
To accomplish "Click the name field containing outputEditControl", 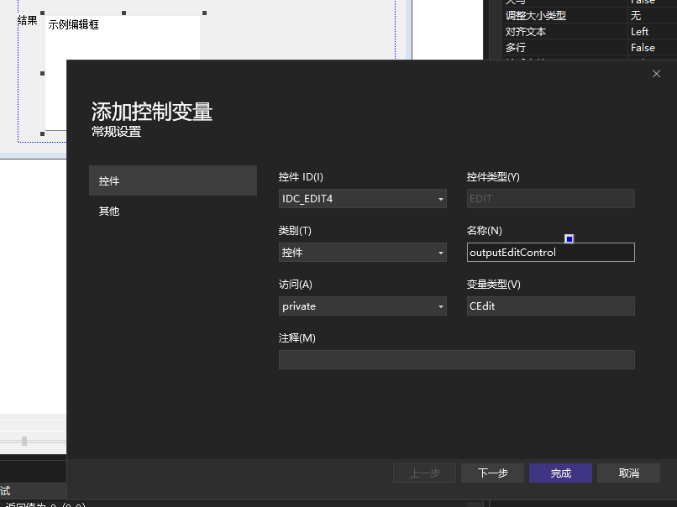I will [x=550, y=252].
